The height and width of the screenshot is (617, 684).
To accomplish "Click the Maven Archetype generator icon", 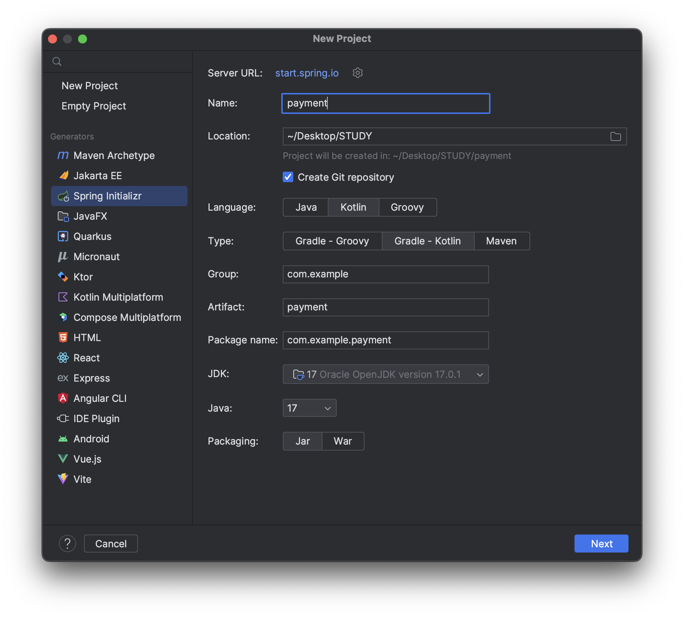I will (63, 155).
